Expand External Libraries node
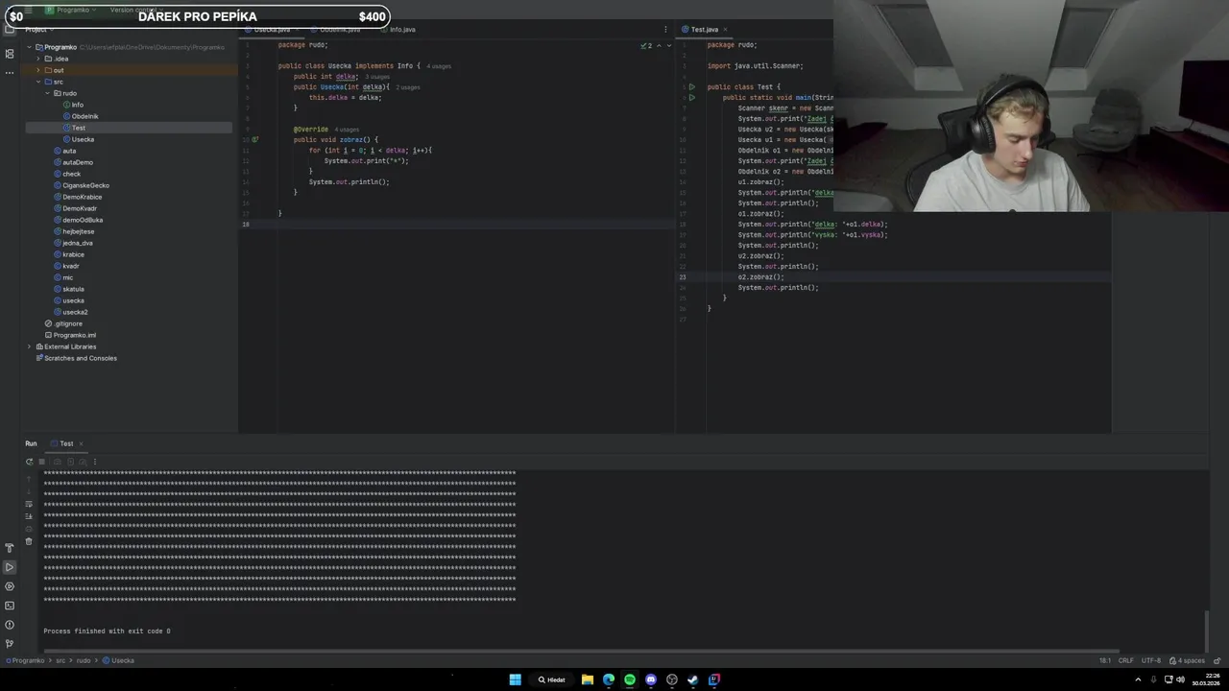This screenshot has width=1229, height=691. pyautogui.click(x=30, y=346)
